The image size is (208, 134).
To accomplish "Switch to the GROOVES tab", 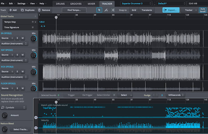I will click(x=76, y=4).
